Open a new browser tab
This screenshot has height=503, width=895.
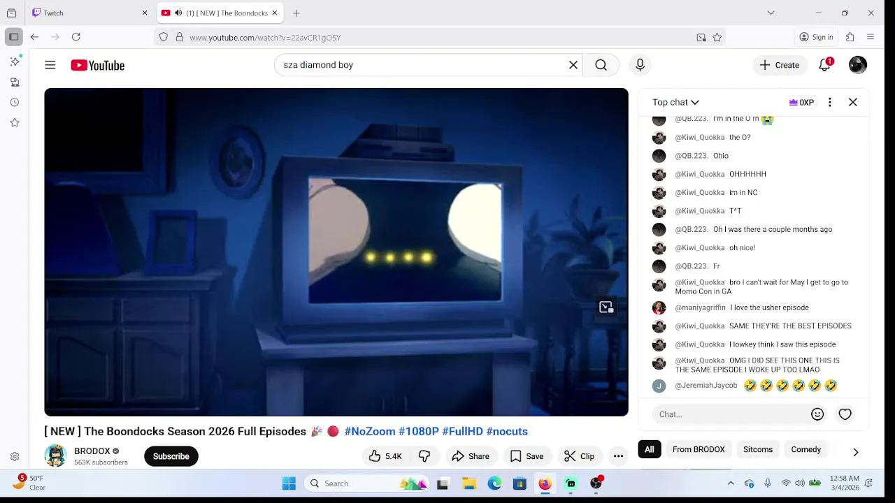(296, 13)
